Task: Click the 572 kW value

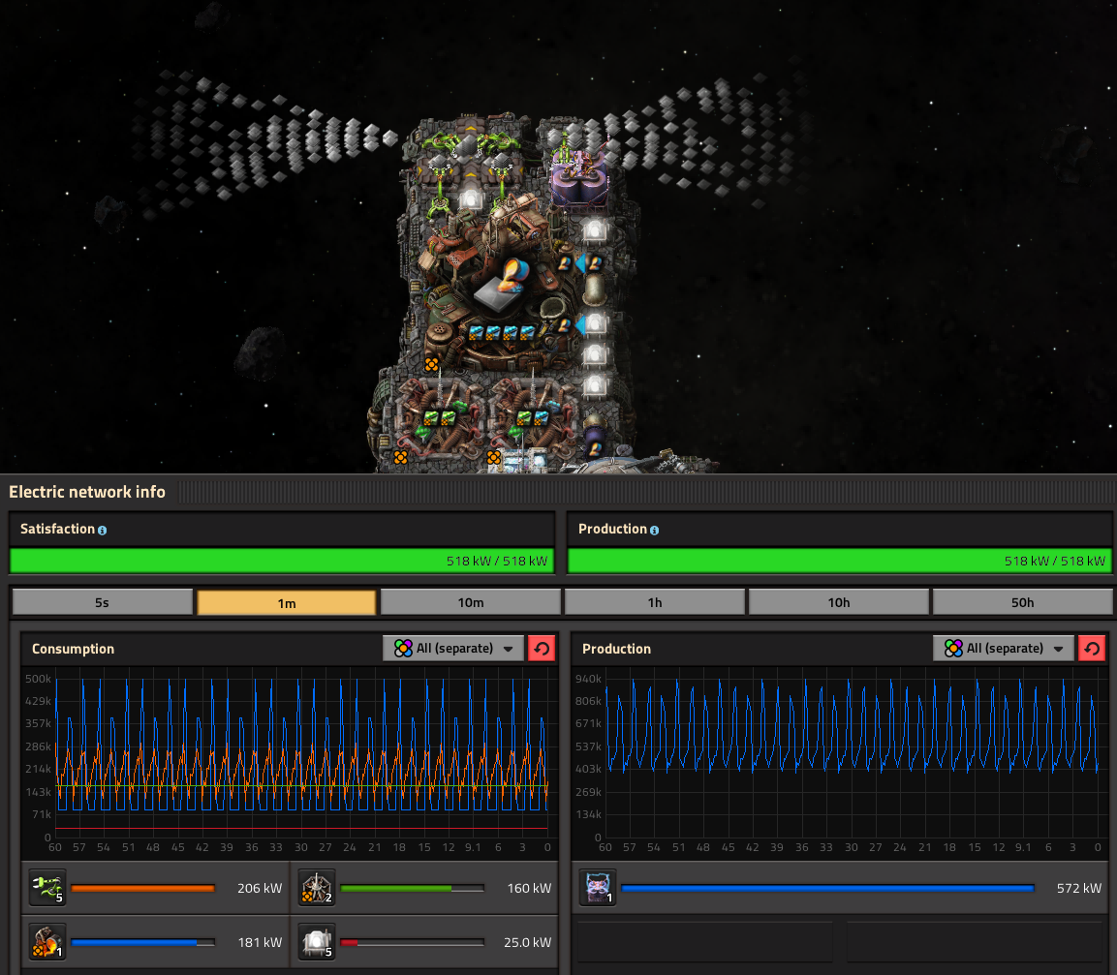Action: (x=1078, y=888)
